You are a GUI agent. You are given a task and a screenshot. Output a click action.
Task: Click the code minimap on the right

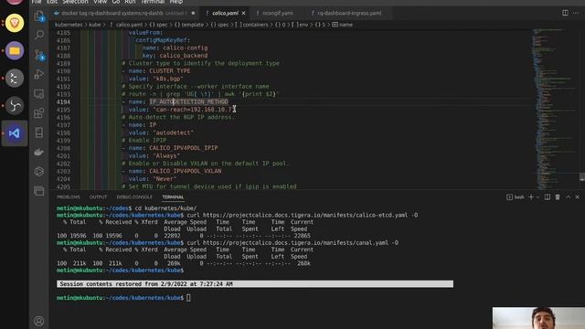(554, 109)
